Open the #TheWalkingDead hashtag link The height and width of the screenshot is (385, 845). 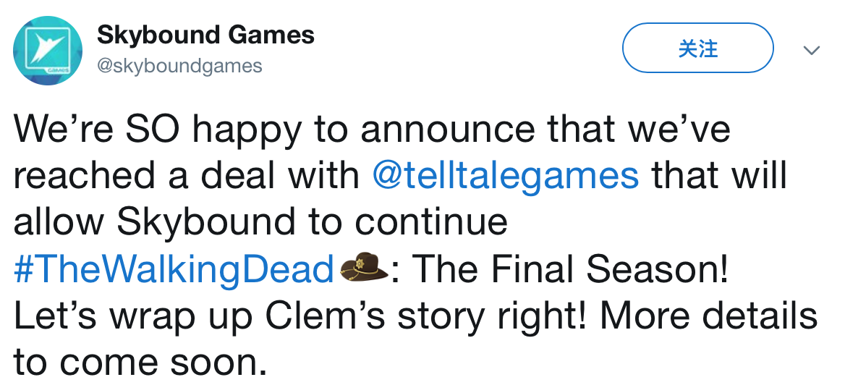point(174,270)
